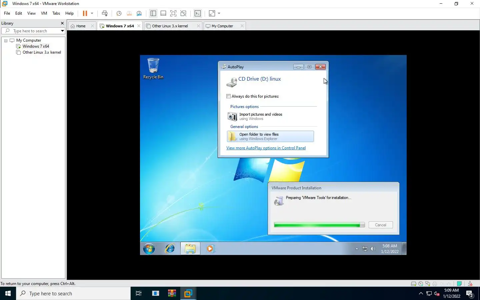Open View more AutoPlay options in Control Panel
This screenshot has height=300, width=480.
point(266,148)
